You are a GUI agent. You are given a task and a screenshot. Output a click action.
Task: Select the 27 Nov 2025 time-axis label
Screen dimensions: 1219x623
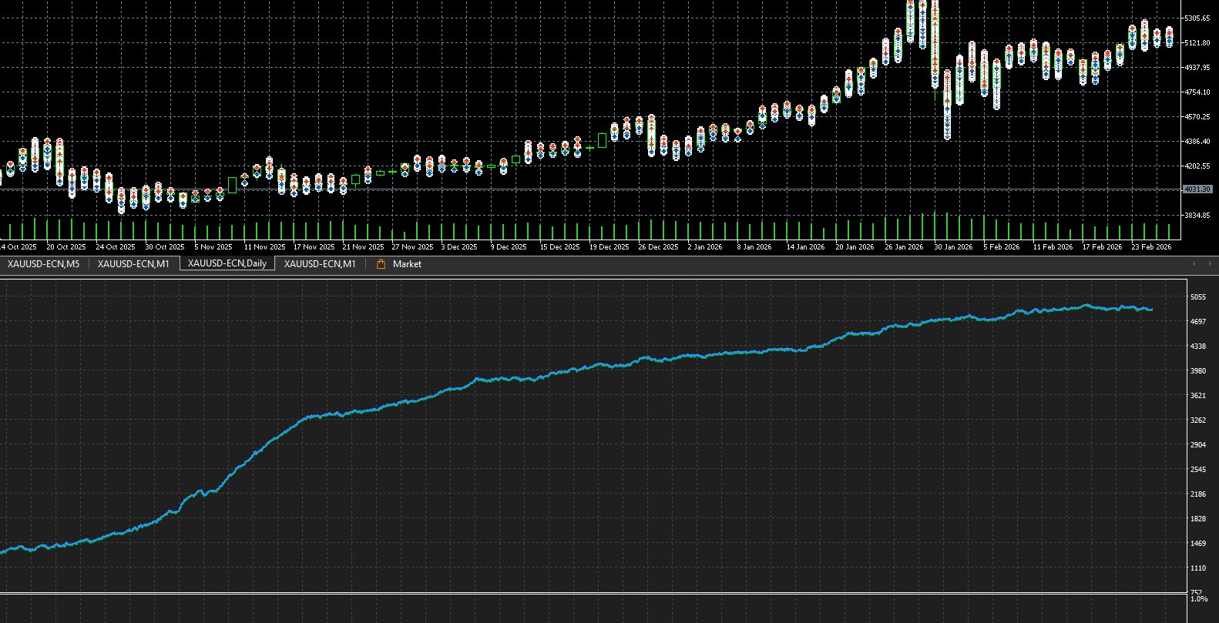[x=412, y=247]
